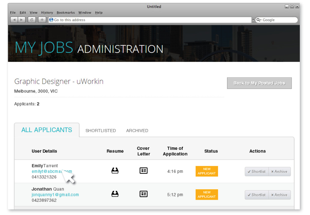Click the plus add bookmark button
This screenshot has height=215, width=310.
point(42,20)
